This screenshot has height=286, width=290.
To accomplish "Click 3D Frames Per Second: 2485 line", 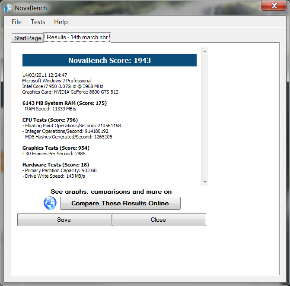I will (54, 154).
